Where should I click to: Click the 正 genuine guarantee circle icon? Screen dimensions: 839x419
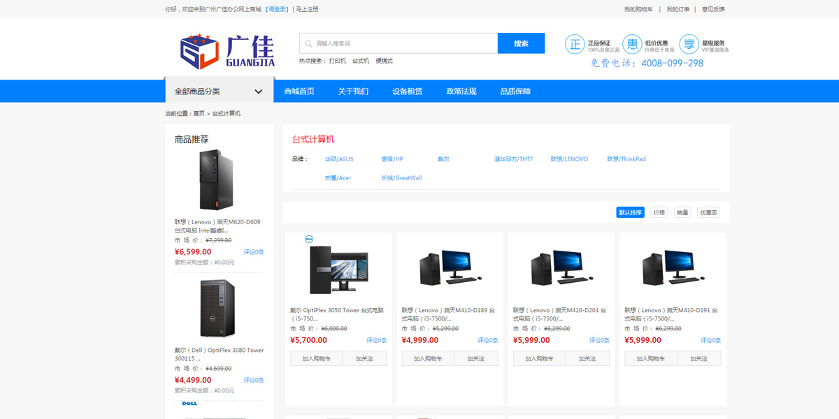click(x=575, y=44)
